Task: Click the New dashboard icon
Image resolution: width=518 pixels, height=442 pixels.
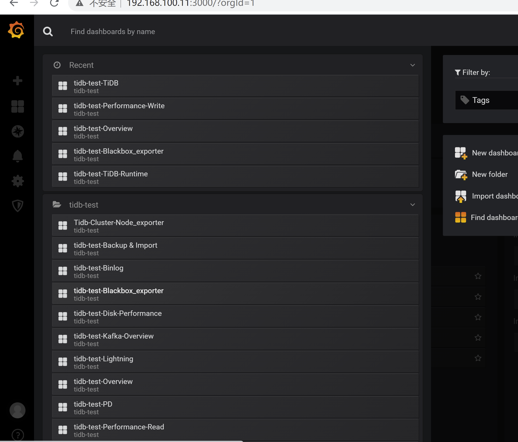Action: (461, 153)
